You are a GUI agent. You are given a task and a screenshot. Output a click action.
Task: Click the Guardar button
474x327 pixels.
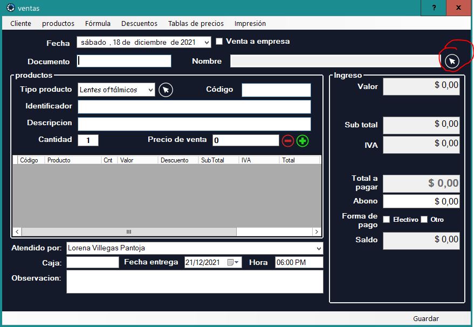pyautogui.click(x=426, y=318)
